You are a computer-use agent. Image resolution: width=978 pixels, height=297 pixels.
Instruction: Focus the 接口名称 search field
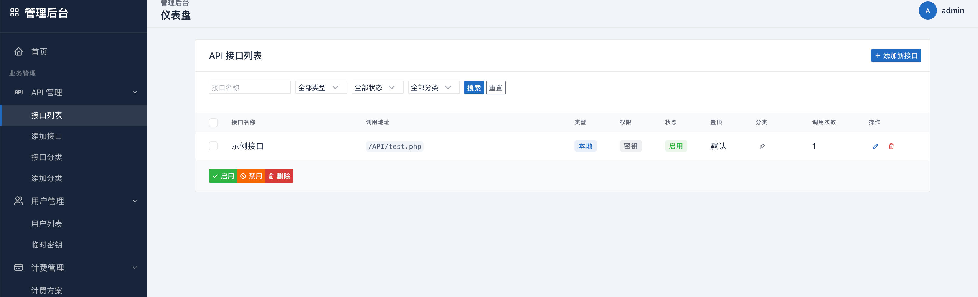pos(249,87)
